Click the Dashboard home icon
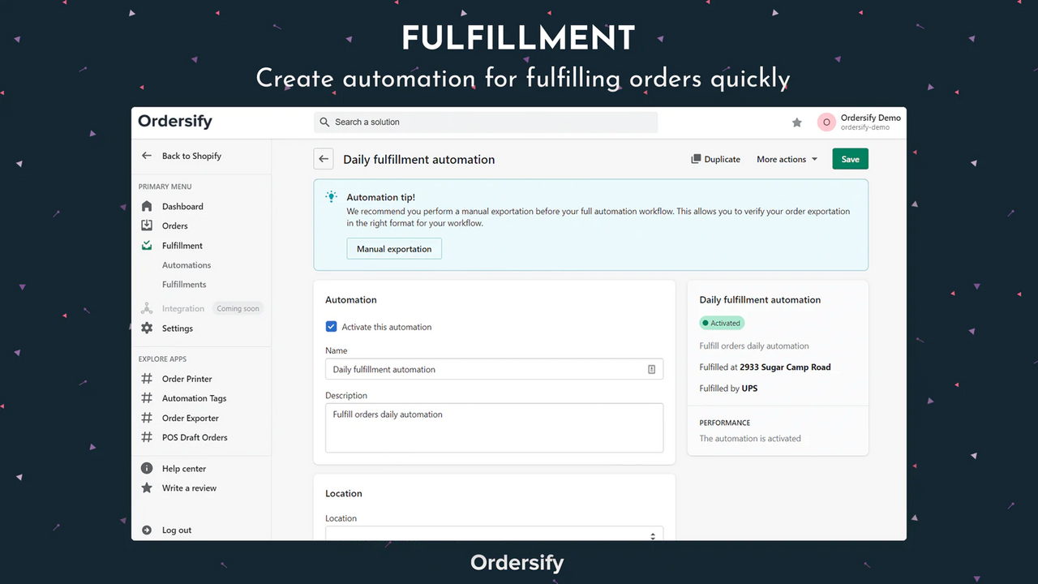Viewport: 1038px width, 584px height. (147, 206)
